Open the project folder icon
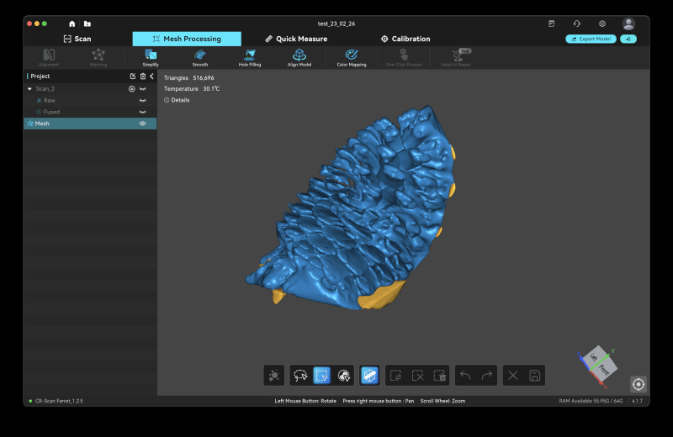The width and height of the screenshot is (673, 437). 87,24
